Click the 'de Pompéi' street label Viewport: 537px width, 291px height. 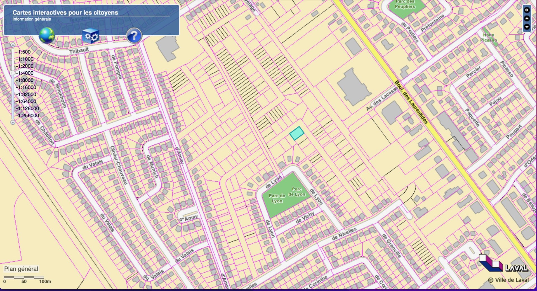(x=117, y=67)
